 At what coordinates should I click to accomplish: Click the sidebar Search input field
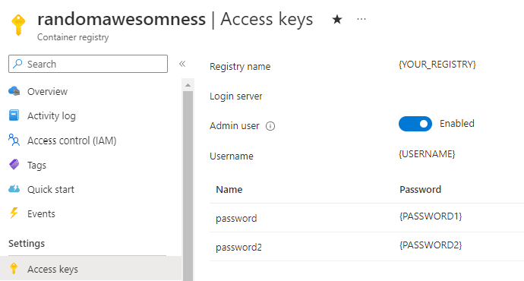click(x=88, y=64)
